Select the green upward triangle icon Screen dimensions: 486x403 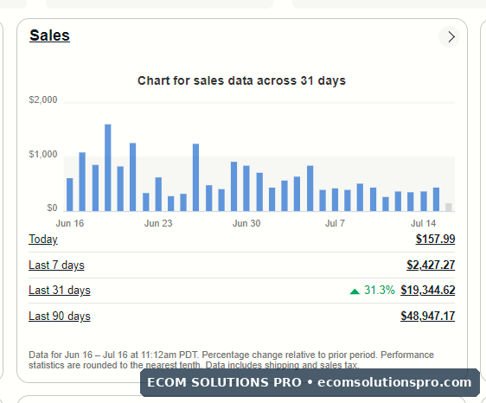tap(355, 291)
